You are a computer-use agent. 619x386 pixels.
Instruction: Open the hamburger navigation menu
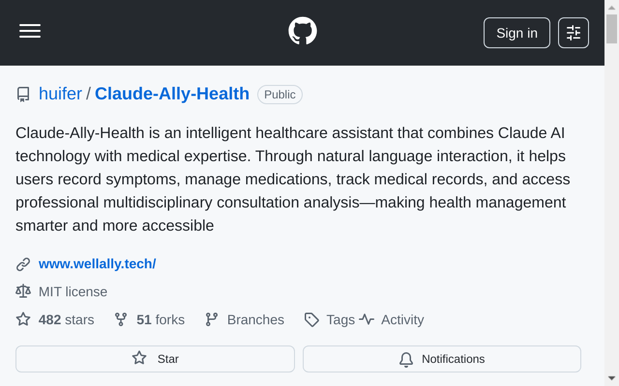[x=29, y=31]
